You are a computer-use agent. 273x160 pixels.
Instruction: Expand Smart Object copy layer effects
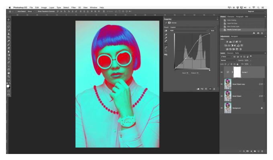[x=264, y=84]
